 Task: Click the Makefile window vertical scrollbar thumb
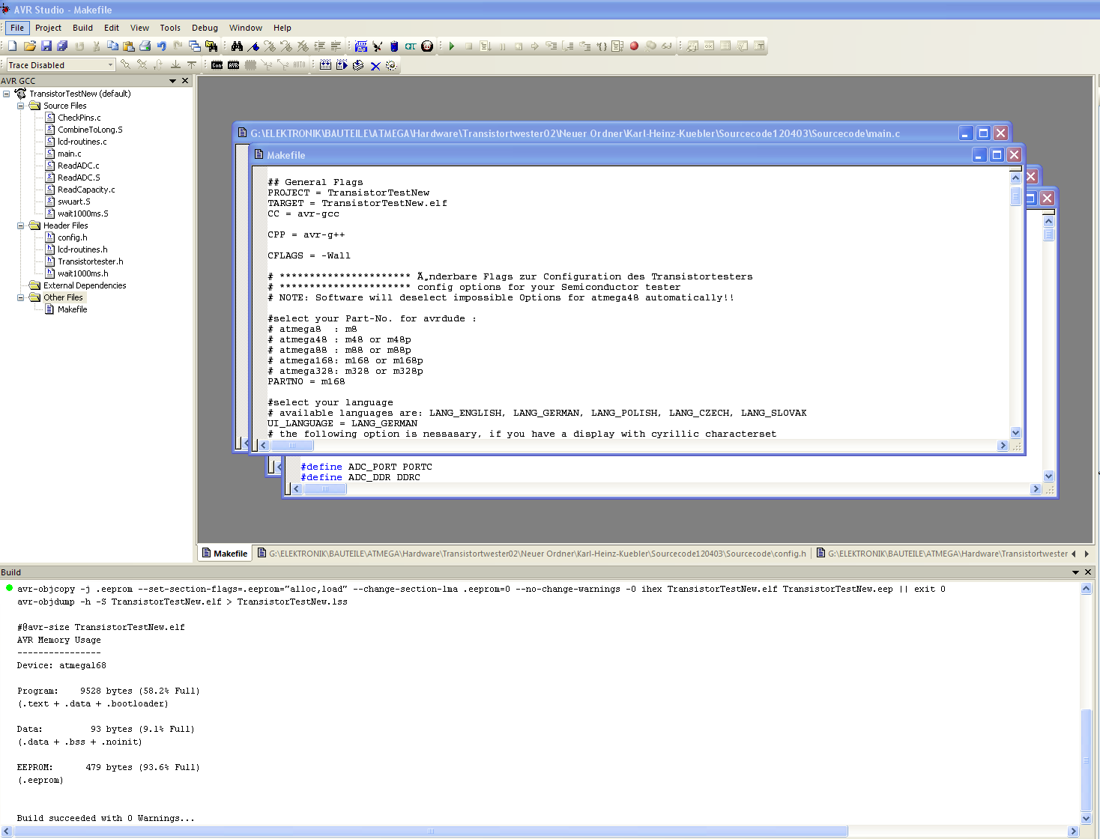(x=1015, y=196)
